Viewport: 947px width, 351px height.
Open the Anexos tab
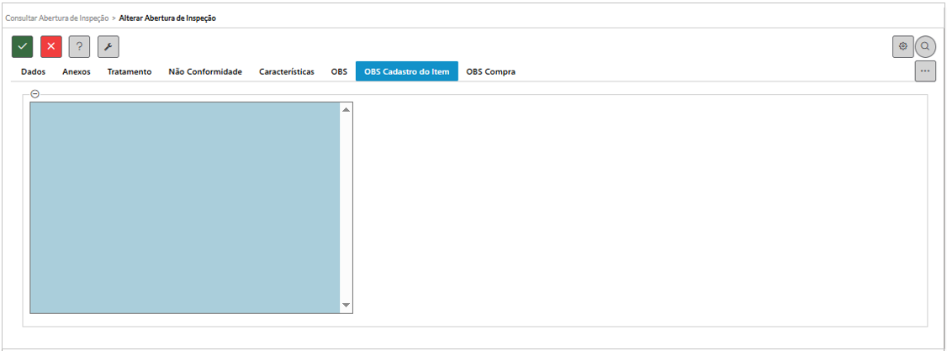tap(77, 72)
